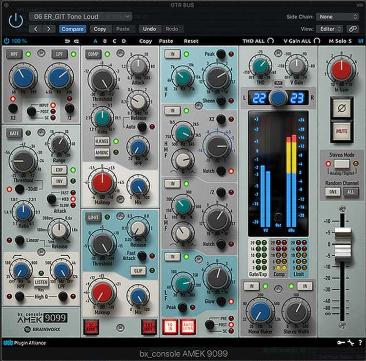Toggle the Mono Maker IN button

[251, 286]
